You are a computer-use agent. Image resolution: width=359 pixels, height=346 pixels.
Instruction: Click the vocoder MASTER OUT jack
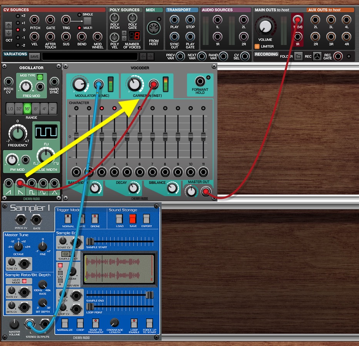click(x=206, y=191)
